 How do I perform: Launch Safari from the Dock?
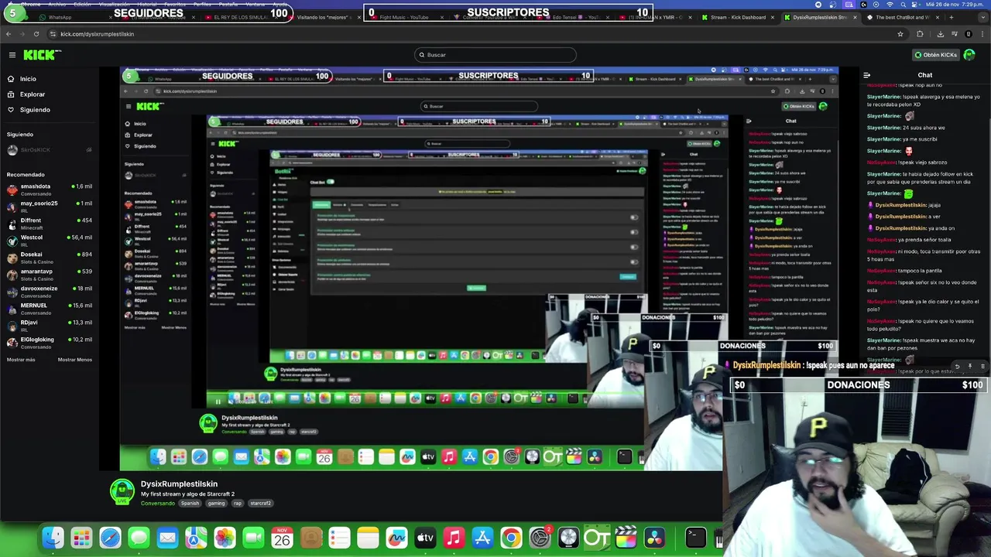(x=110, y=538)
